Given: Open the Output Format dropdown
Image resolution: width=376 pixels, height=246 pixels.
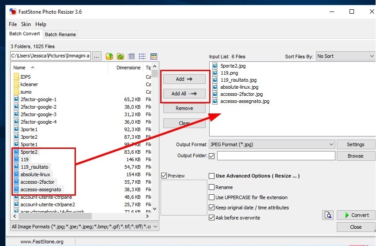Looking at the screenshot, I should (272, 144).
